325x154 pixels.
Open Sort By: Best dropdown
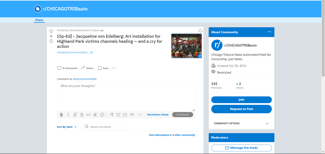(67, 127)
